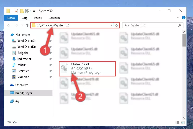The height and width of the screenshot is (129, 193).
Task: Click the New Folder icon in quick access toolbar
Action: [22, 11]
